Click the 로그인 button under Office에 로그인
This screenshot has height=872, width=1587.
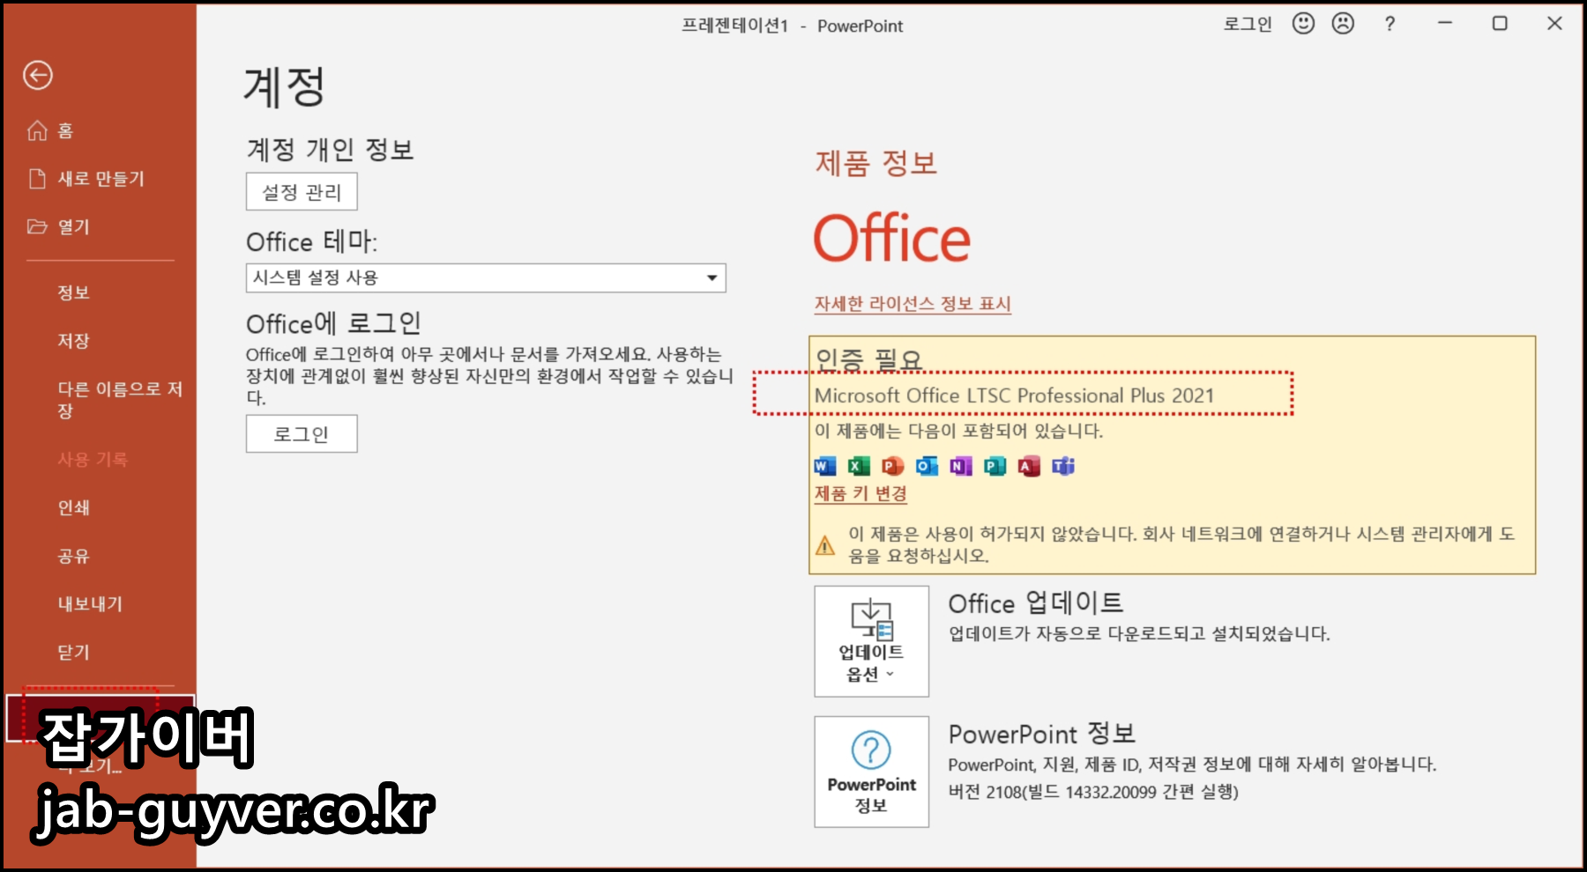(x=302, y=434)
